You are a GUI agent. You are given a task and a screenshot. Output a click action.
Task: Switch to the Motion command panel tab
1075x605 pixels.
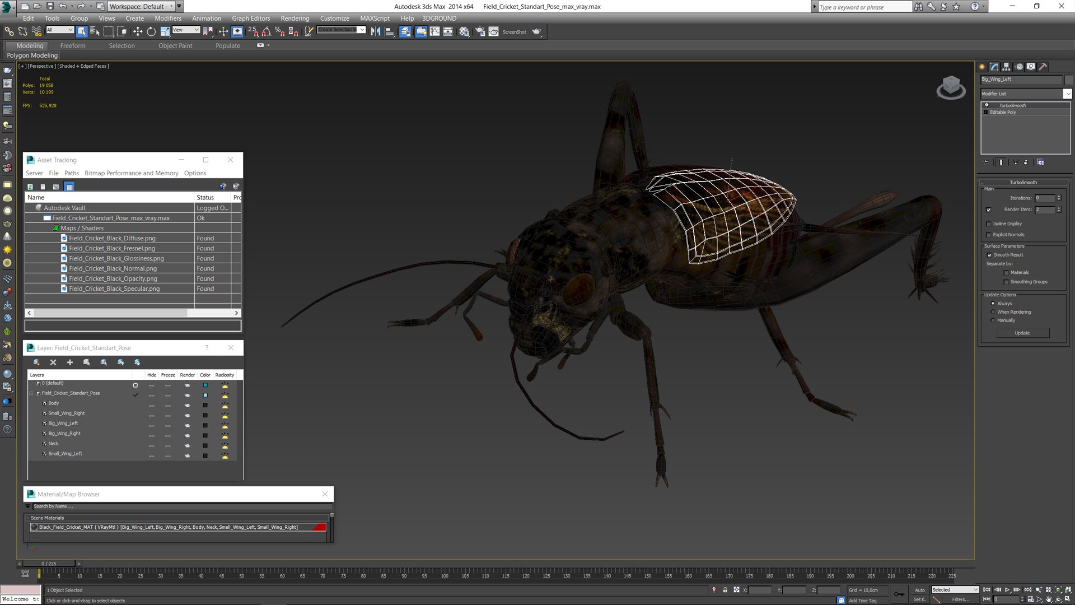(x=1019, y=67)
